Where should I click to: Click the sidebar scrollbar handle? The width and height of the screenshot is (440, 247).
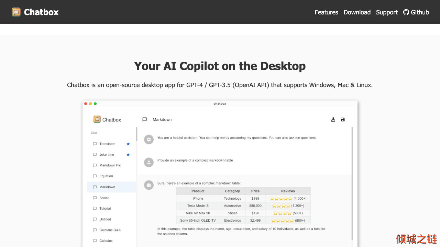click(136, 134)
